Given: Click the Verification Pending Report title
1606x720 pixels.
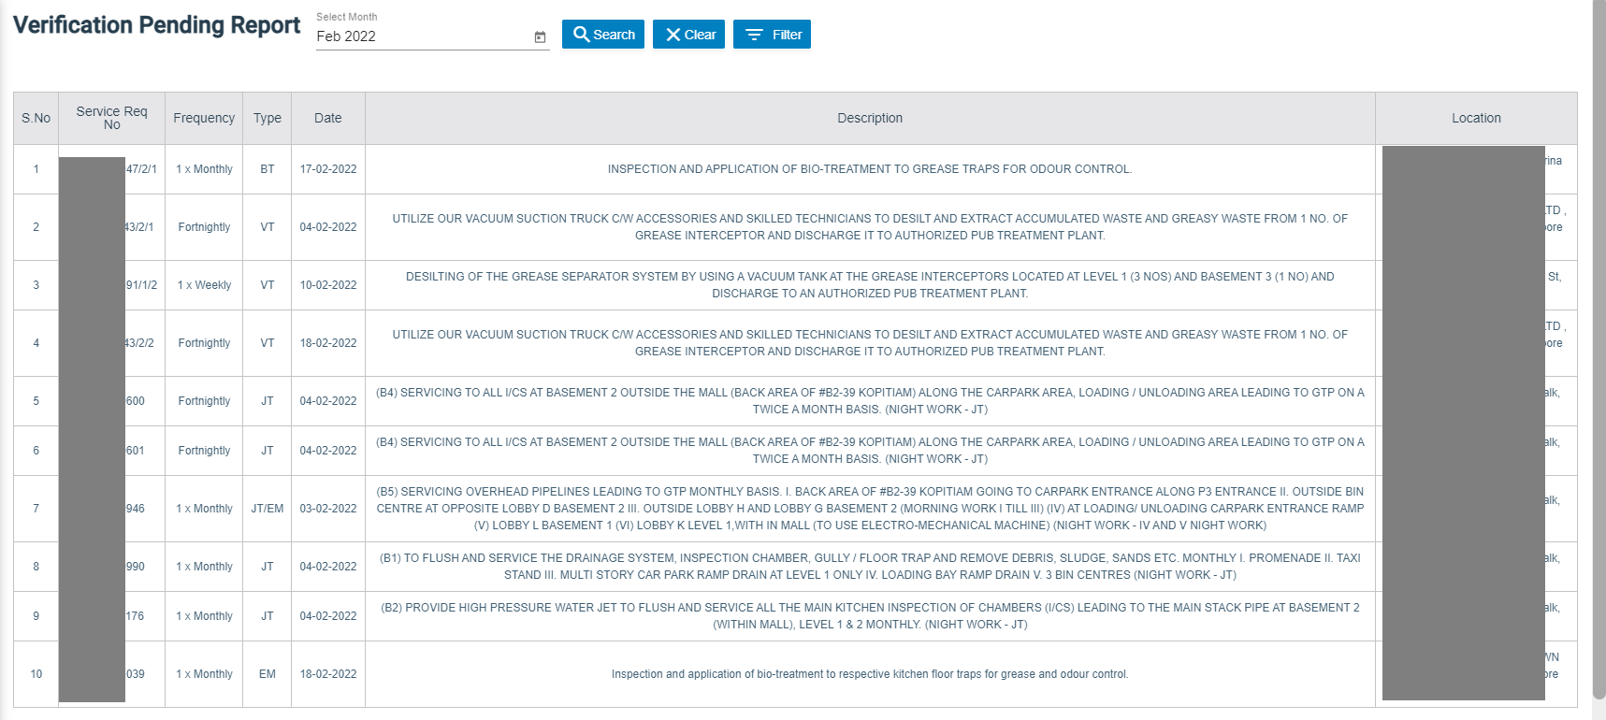Looking at the screenshot, I should point(156,25).
